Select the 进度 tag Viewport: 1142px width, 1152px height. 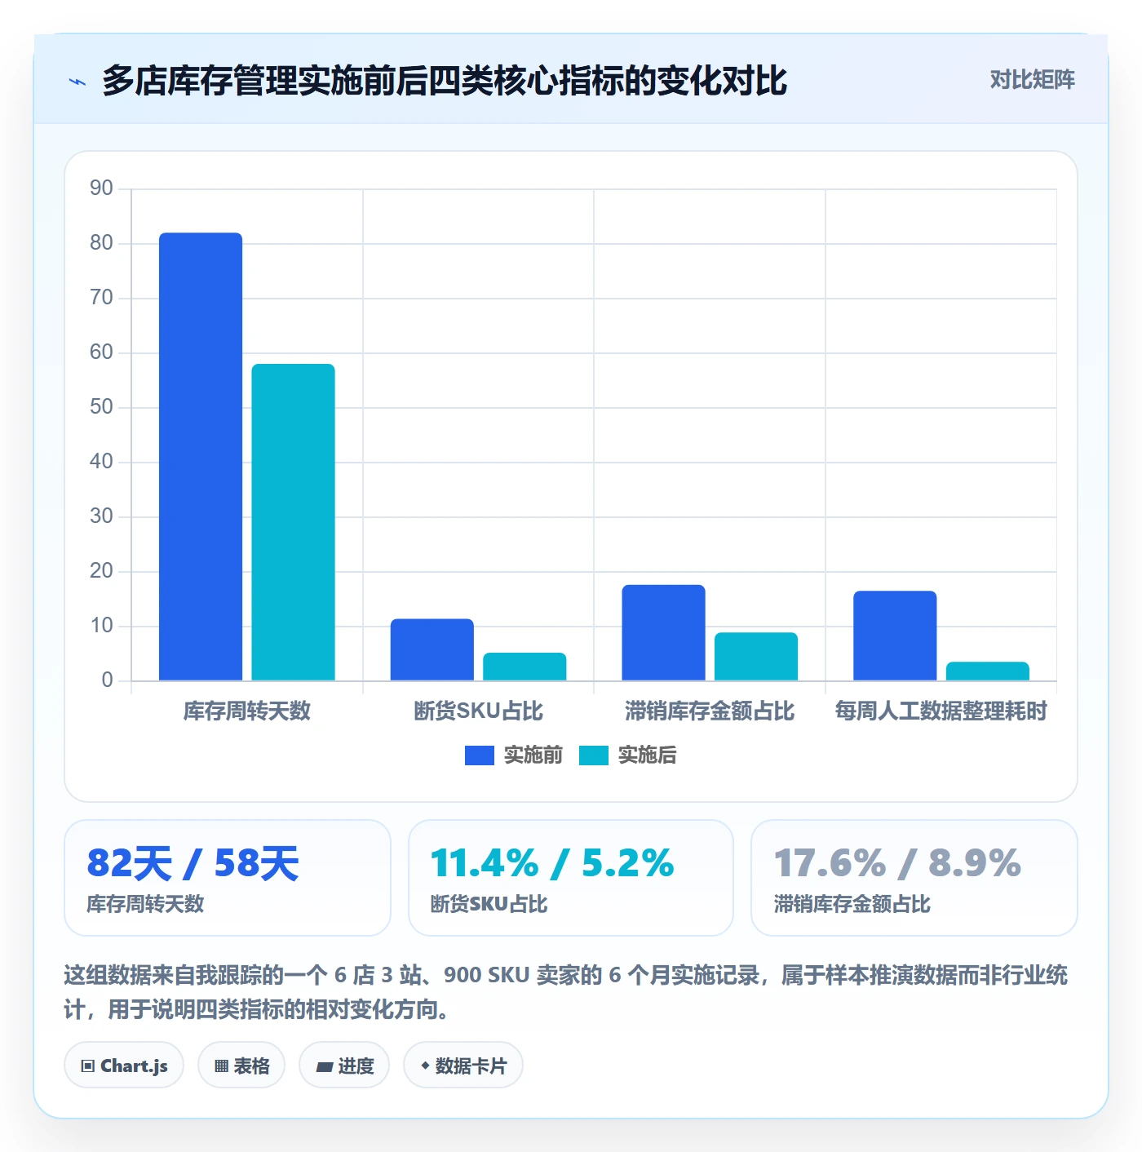344,1066
